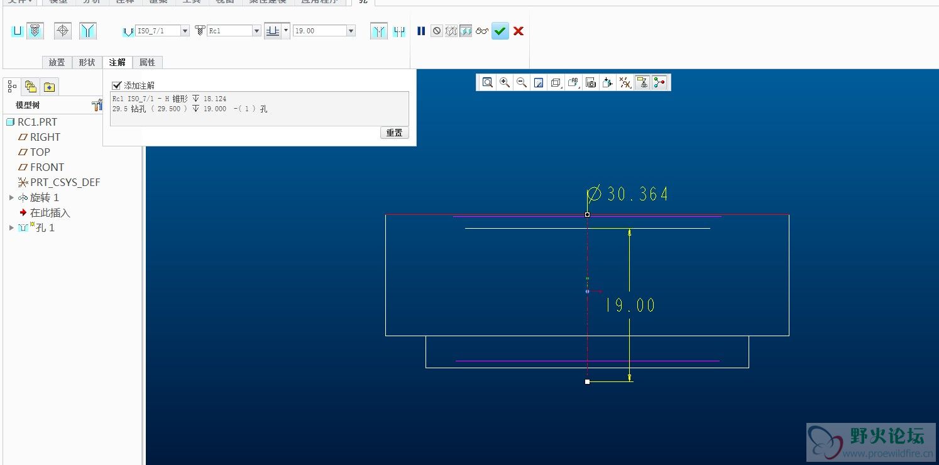Select the 19.00 depth dimension in viewport
Screen dimensions: 939x465
coord(630,305)
